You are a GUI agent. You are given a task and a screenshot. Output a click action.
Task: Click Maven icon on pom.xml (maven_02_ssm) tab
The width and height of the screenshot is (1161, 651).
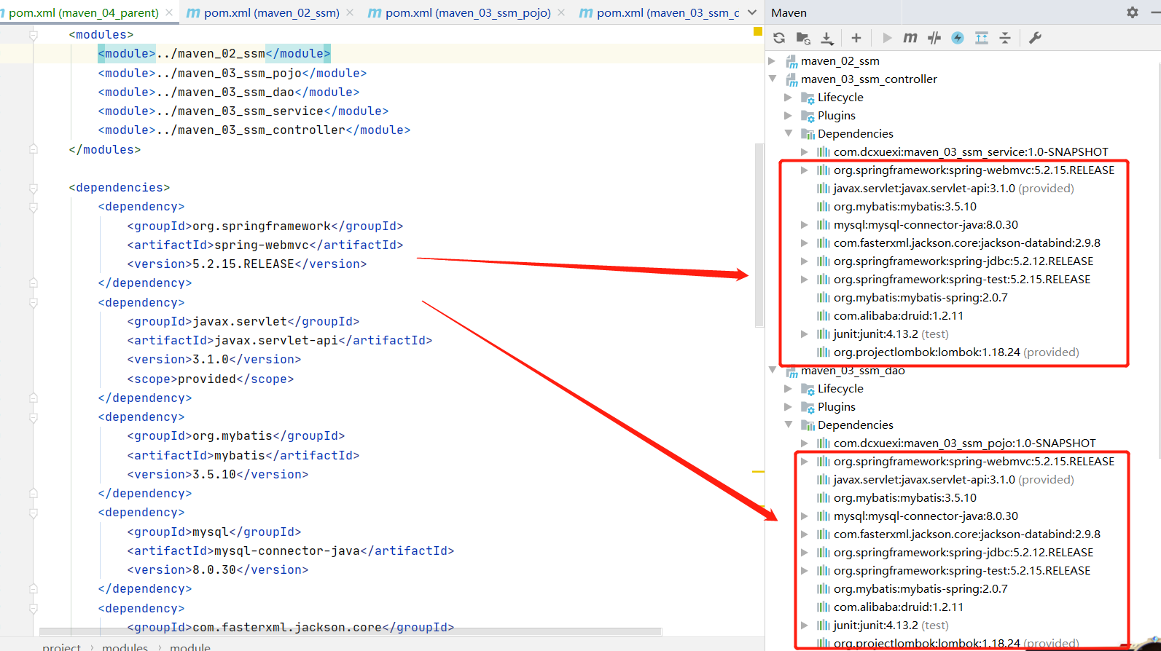(193, 13)
